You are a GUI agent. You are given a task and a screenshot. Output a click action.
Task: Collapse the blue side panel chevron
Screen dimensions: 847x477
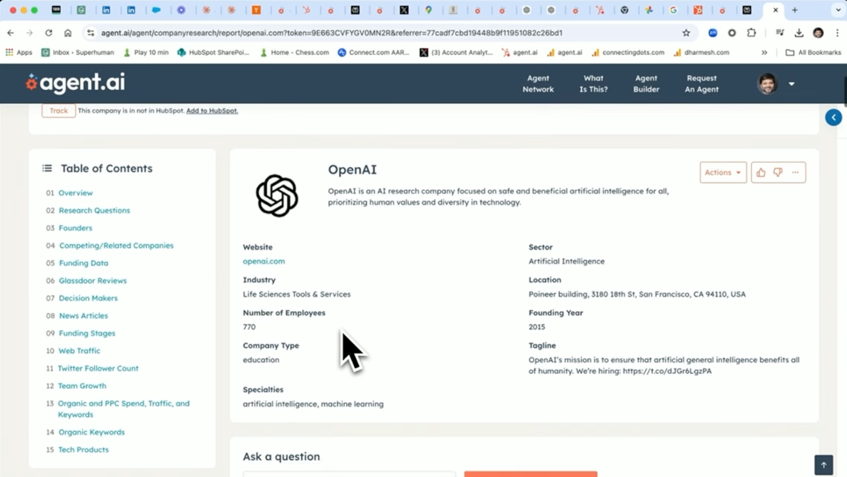(x=834, y=118)
